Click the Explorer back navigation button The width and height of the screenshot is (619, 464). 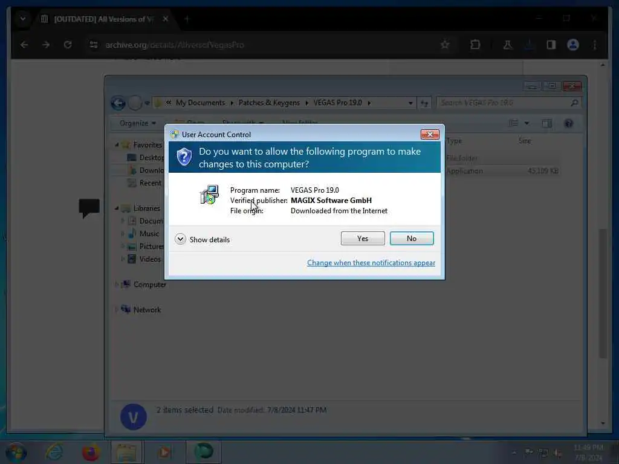pyautogui.click(x=118, y=103)
